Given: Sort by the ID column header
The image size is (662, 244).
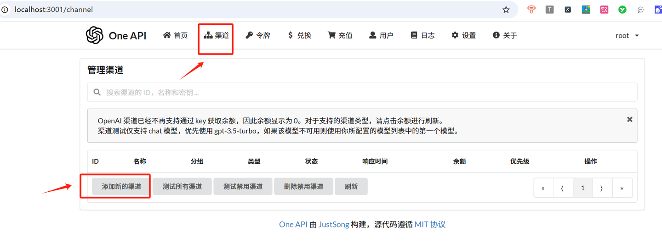Looking at the screenshot, I should pyautogui.click(x=95, y=161).
